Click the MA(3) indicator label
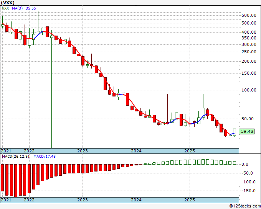 (x=17, y=8)
